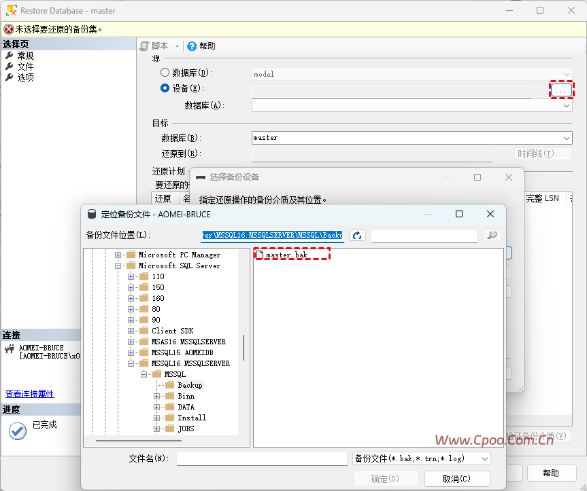
Task: Select the 80 folder
Action: 156,309
